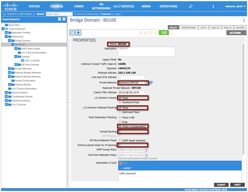Image resolution: width=248 pixels, height=192 pixels.
Task: Open ALL TENANTS link
Action: click(10, 14)
